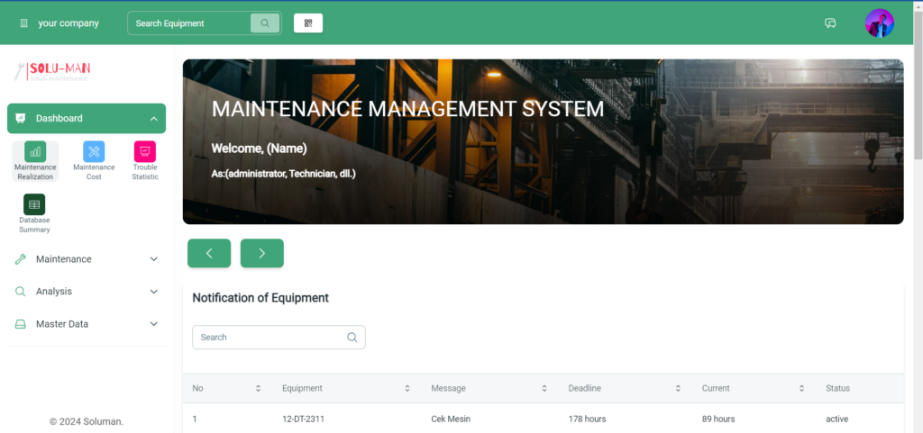Open Maintenance Realization icon
This screenshot has height=433, width=923.
[x=35, y=151]
